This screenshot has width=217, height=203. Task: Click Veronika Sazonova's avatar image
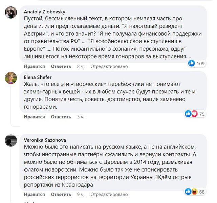coord(11,140)
